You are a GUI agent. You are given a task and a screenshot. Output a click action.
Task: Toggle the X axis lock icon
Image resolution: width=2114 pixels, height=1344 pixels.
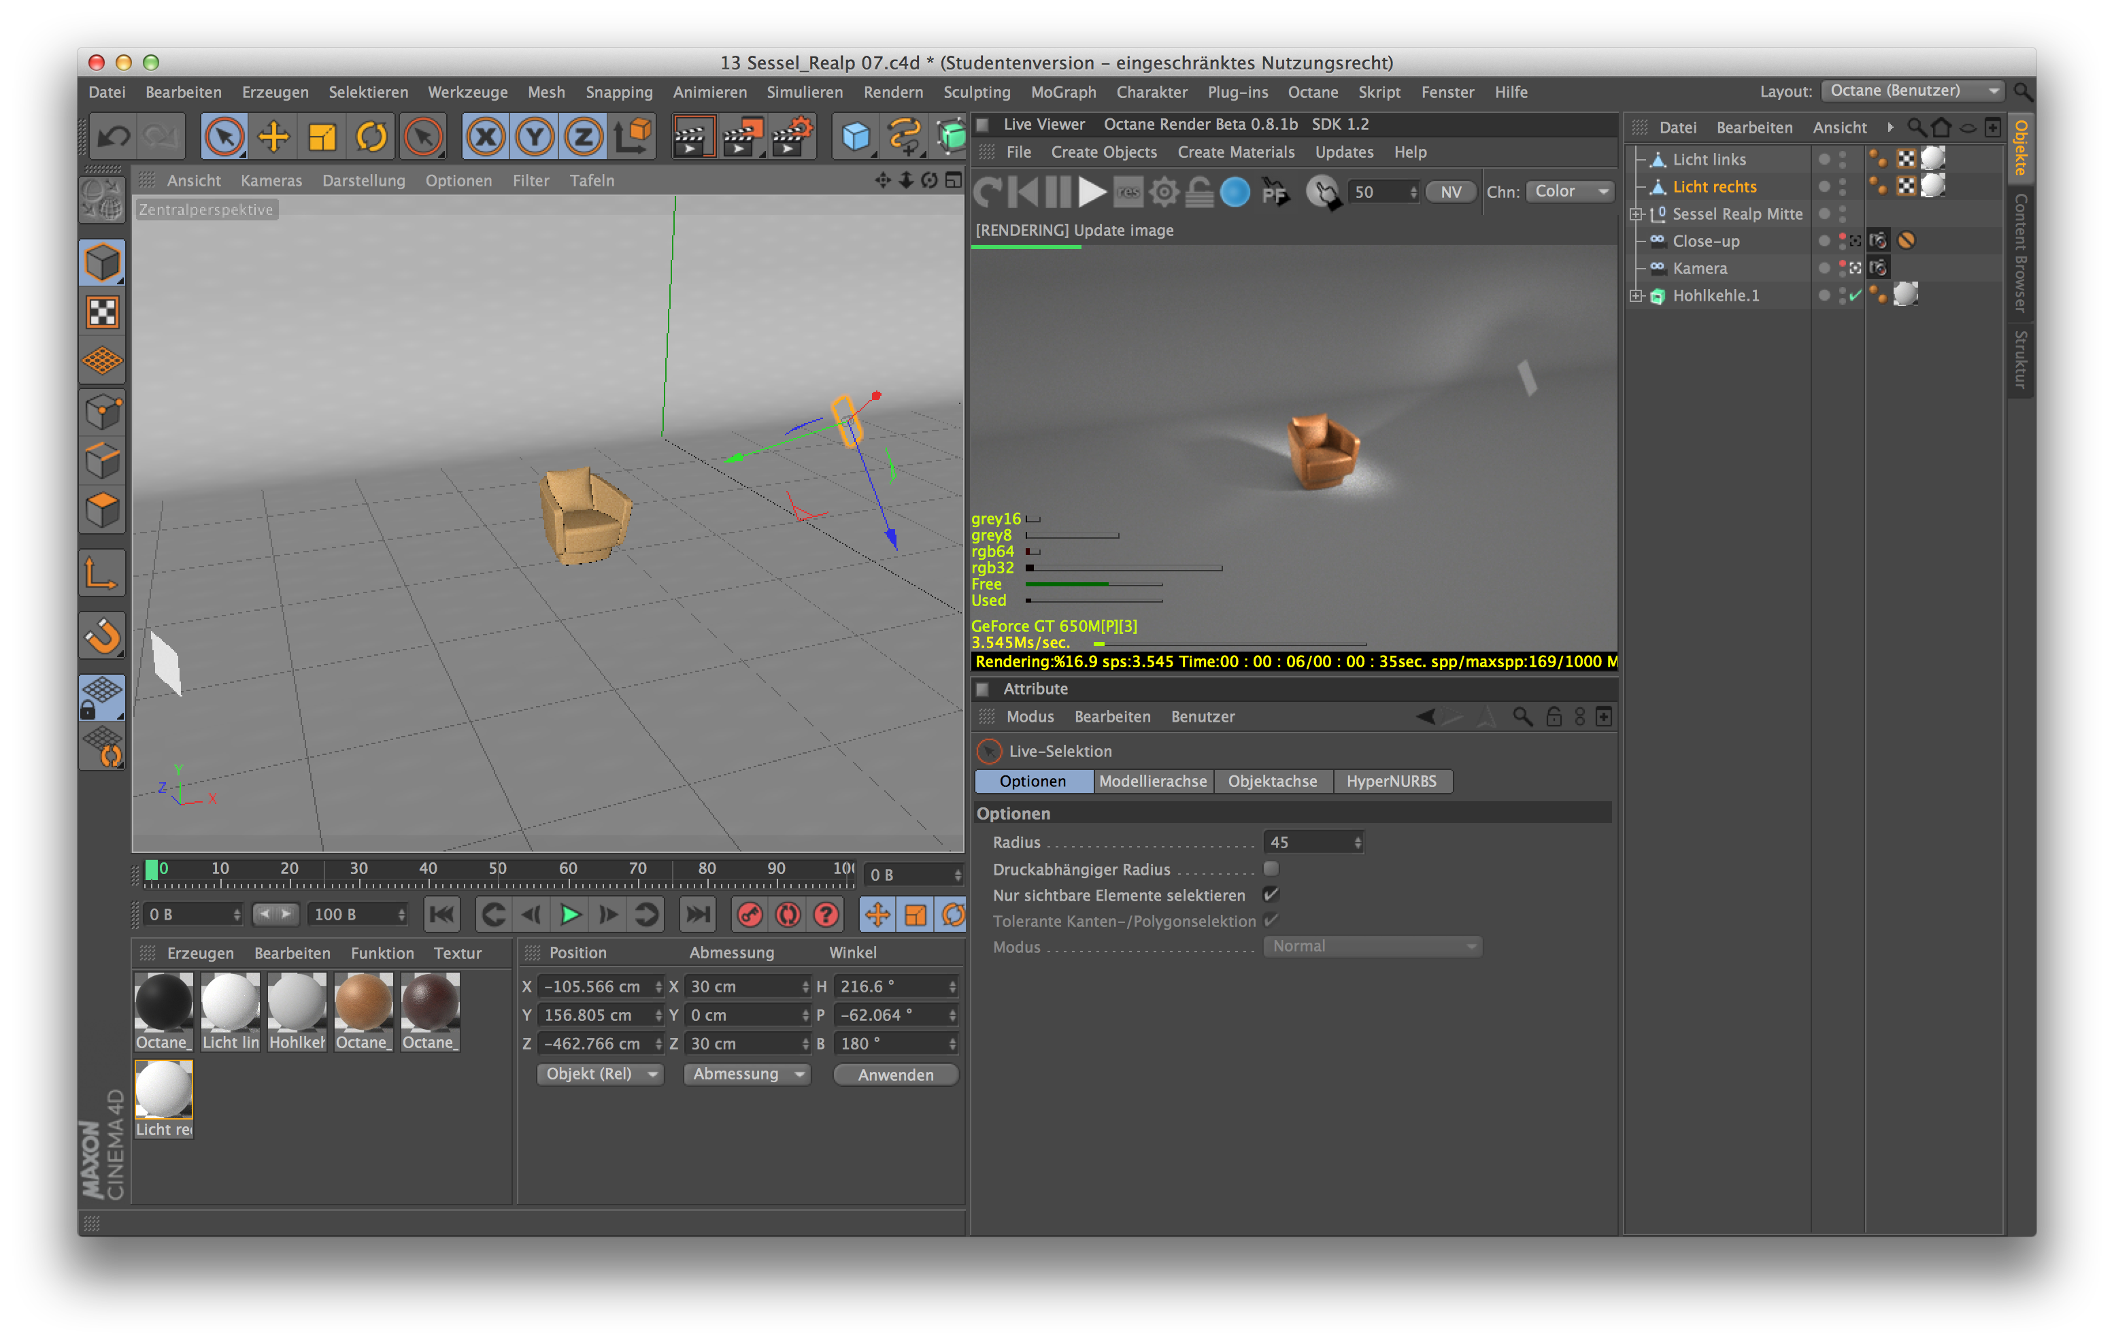[486, 137]
